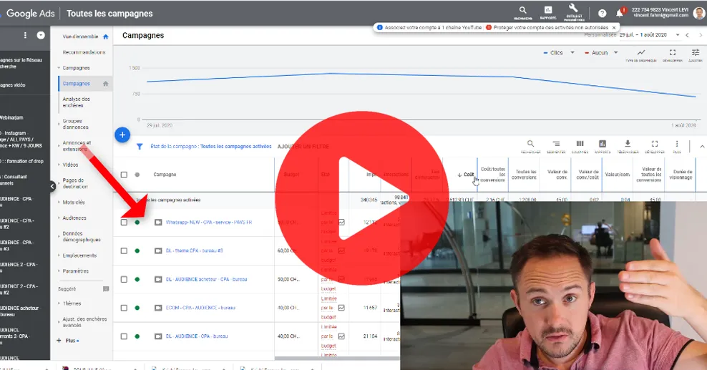Dismiss the notification banner with X

(x=614, y=27)
